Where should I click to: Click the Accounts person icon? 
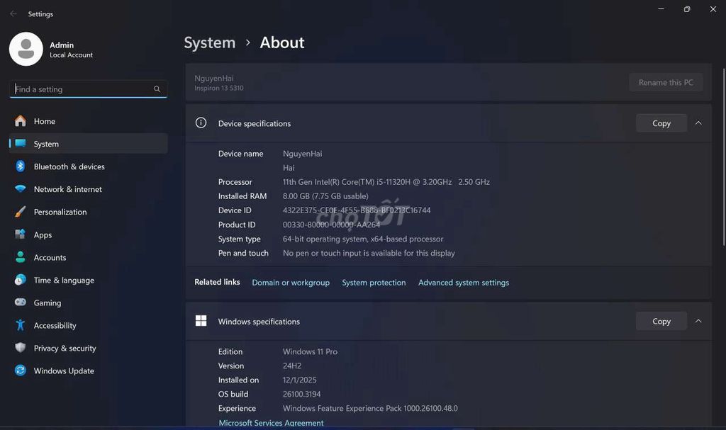(x=21, y=257)
